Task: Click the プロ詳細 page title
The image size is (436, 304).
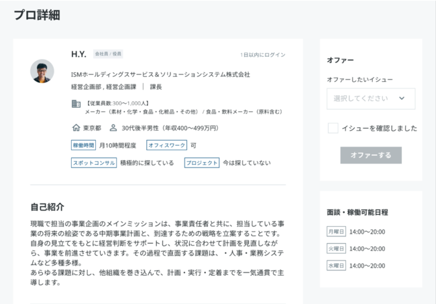Action: click(37, 15)
